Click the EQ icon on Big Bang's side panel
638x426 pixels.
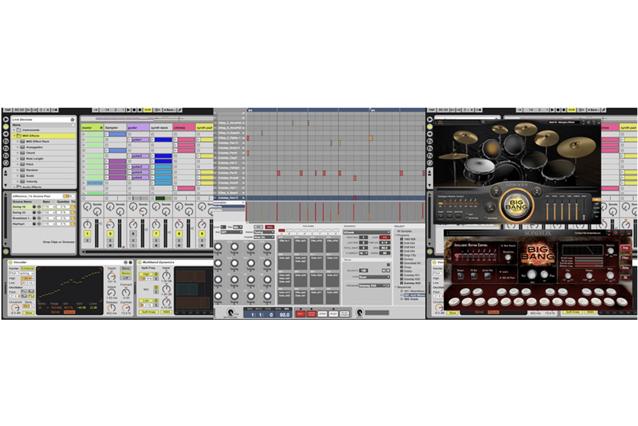[625, 277]
